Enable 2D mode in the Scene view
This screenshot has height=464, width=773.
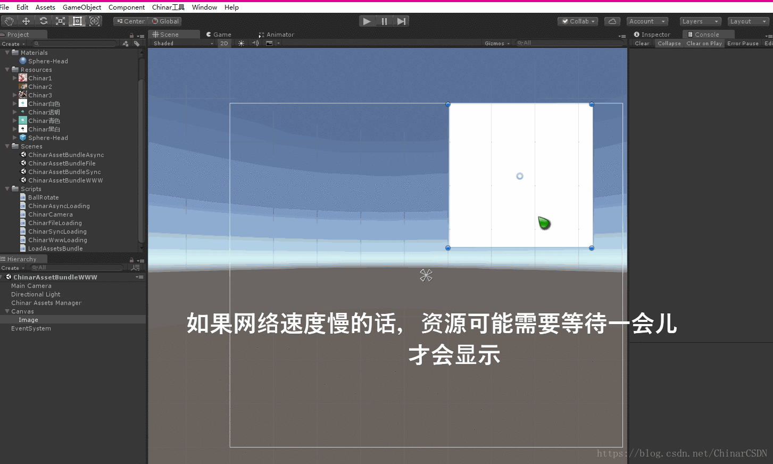224,43
